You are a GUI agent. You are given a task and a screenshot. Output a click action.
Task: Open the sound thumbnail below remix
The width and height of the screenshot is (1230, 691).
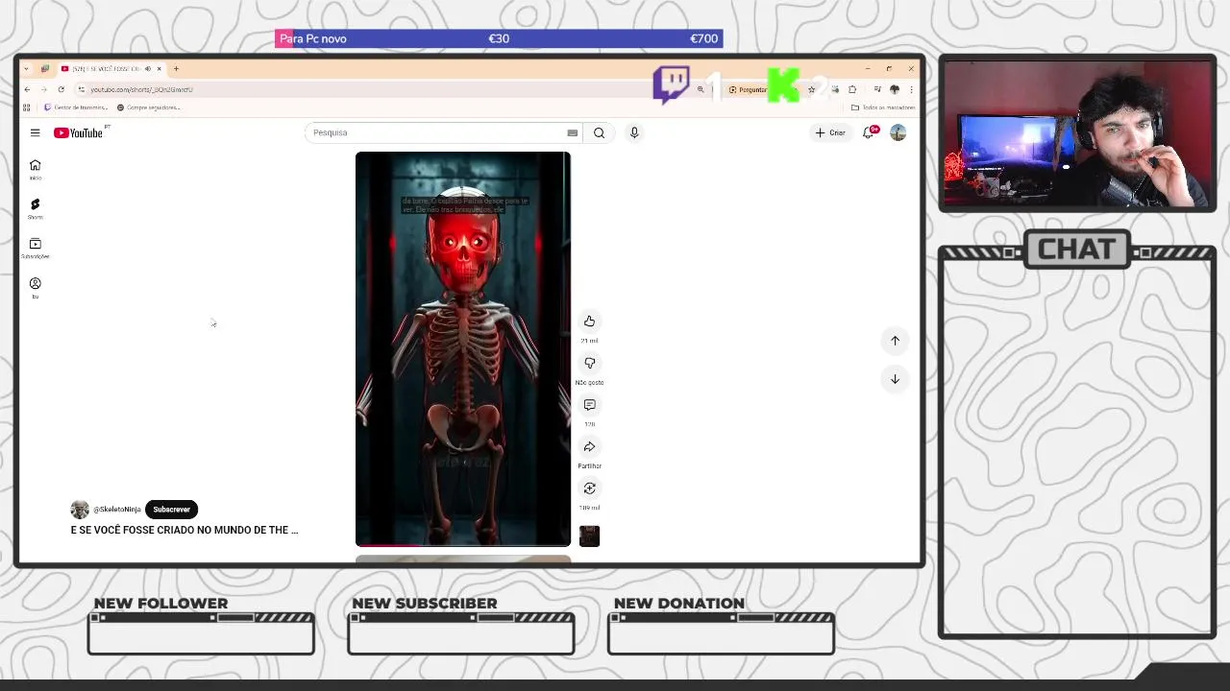[589, 536]
